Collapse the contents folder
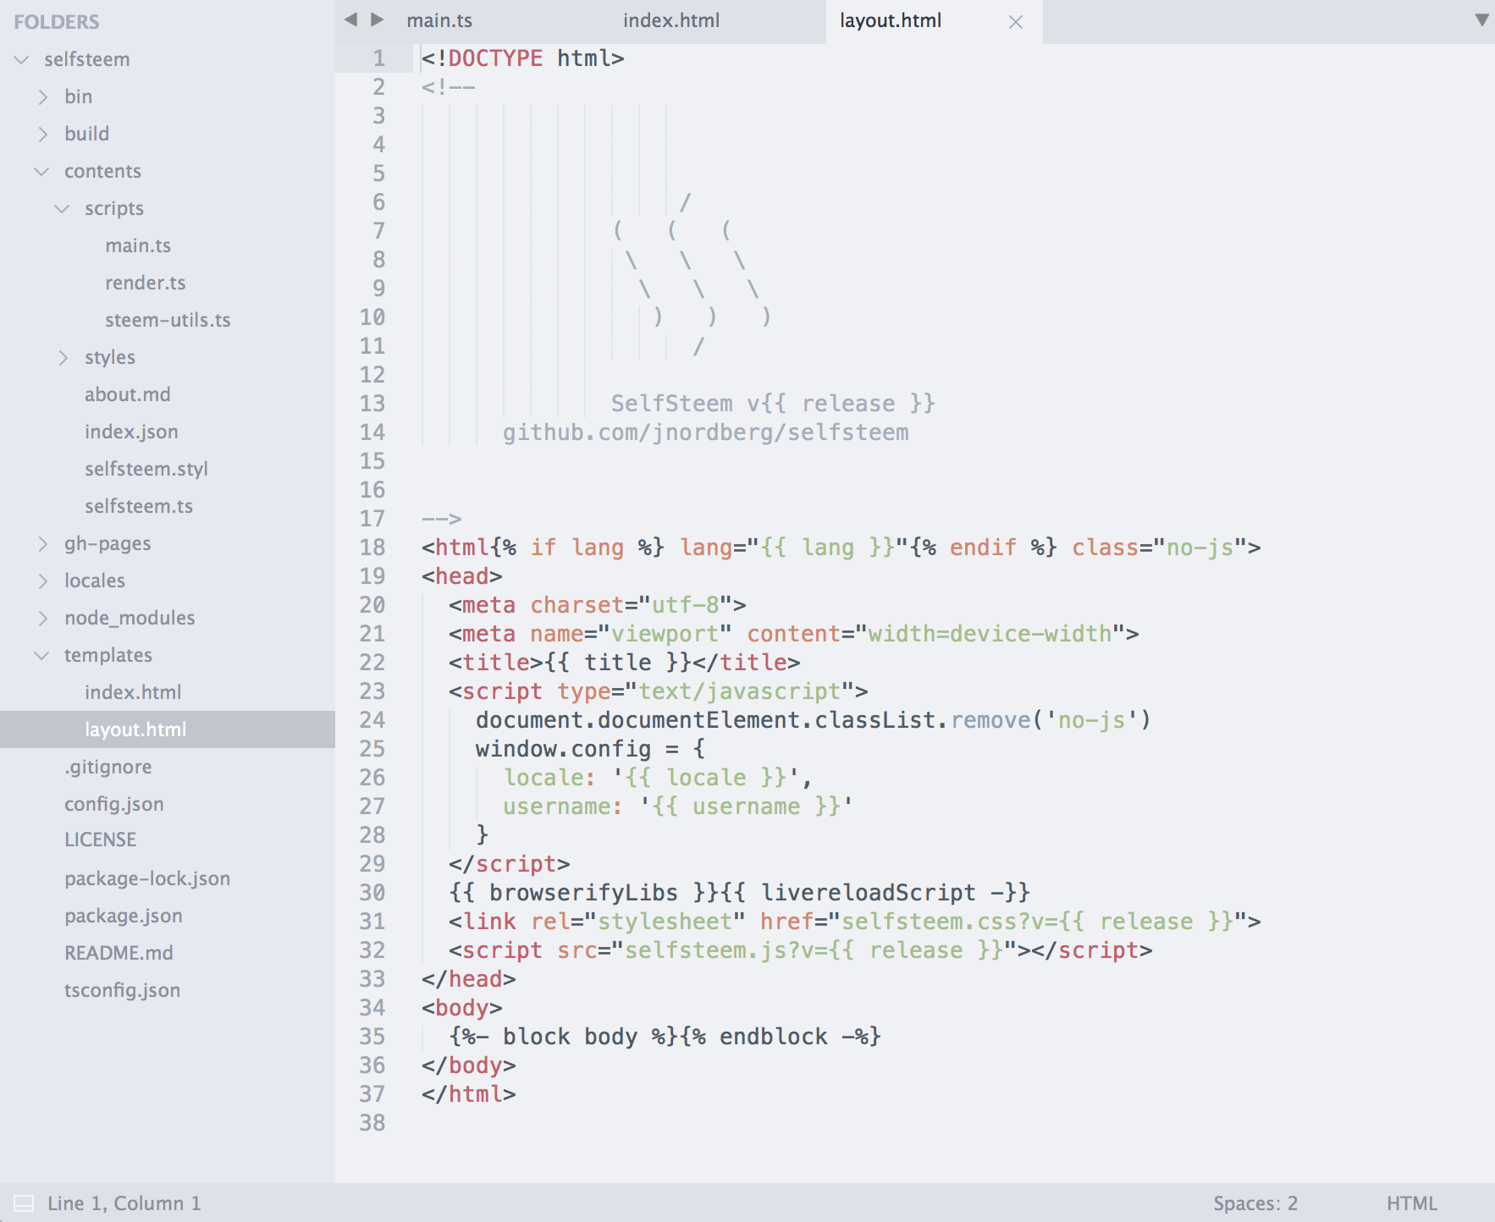Screen dimensions: 1495x1222 point(41,171)
